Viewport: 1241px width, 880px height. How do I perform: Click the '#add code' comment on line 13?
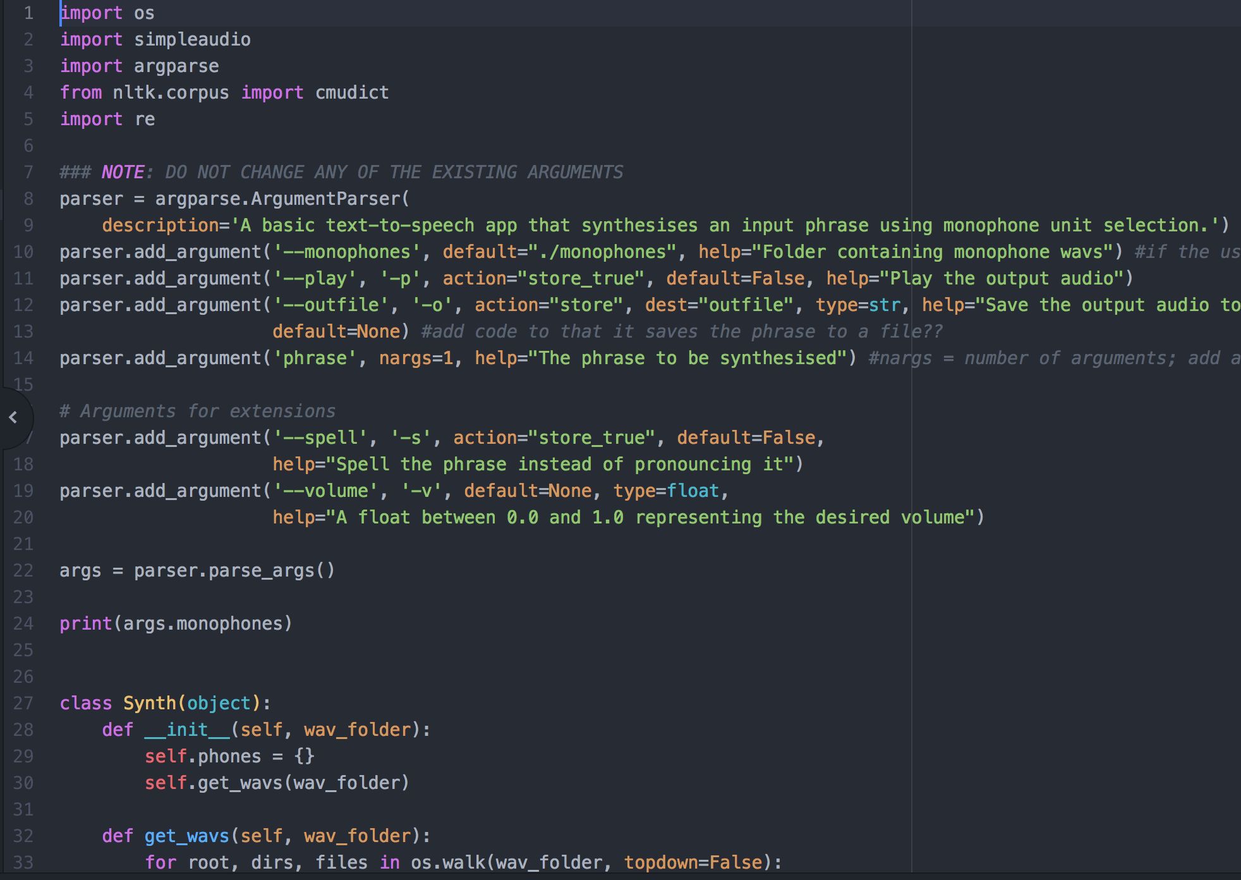click(x=682, y=332)
